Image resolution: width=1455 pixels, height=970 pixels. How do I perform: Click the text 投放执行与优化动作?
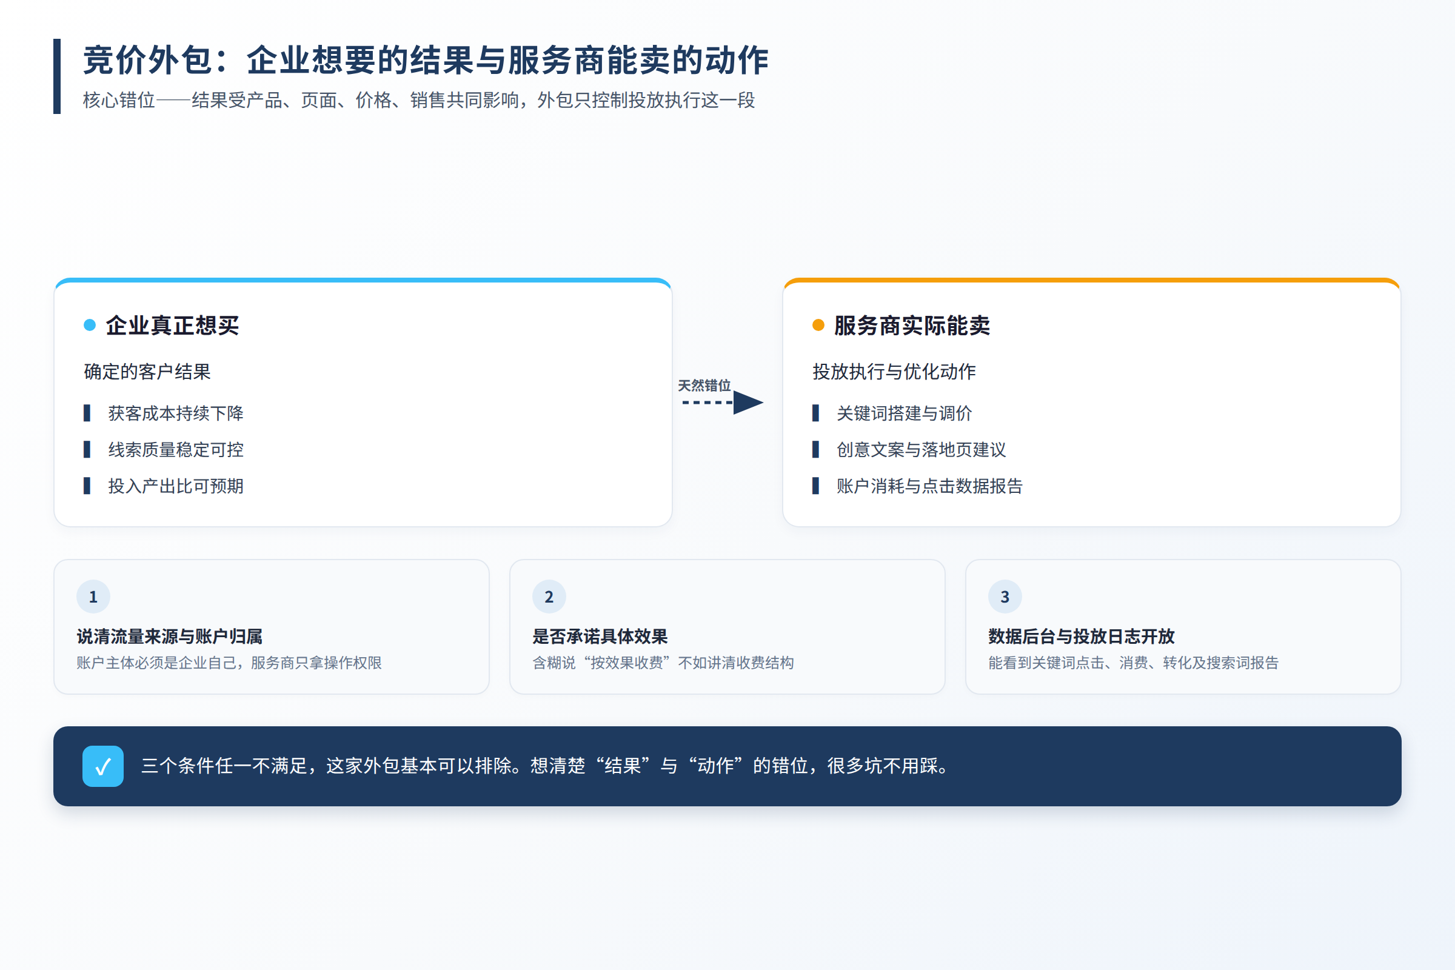point(894,372)
